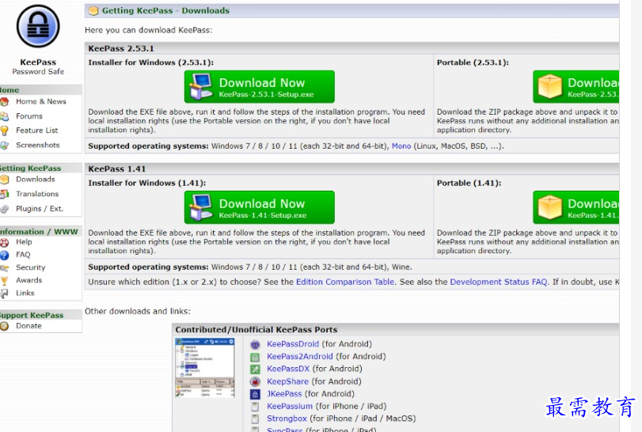The height and width of the screenshot is (432, 642).
Task: Click the Strongbox phone icon
Action: click(x=255, y=419)
